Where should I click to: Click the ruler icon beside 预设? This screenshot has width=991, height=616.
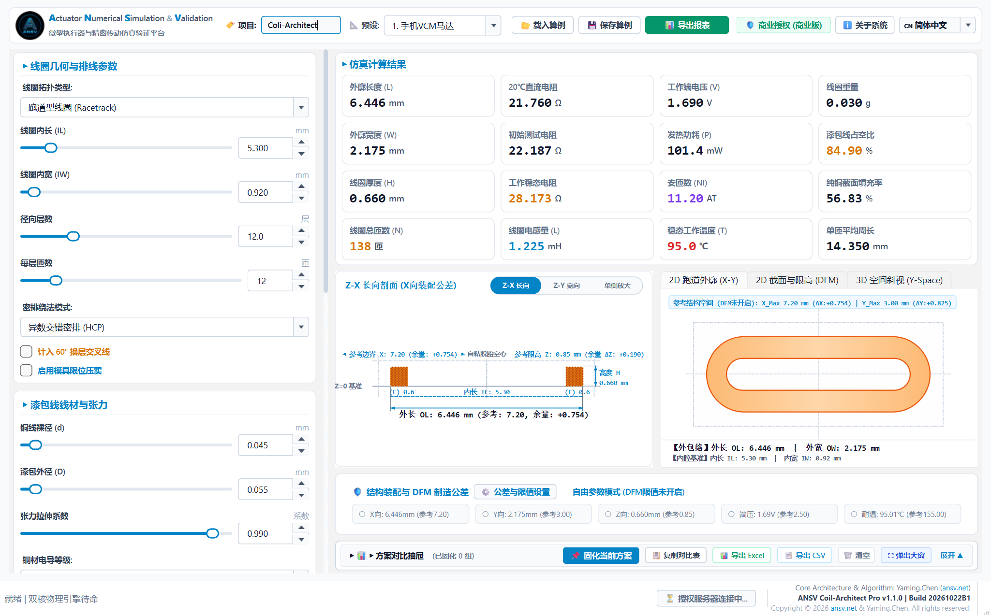tap(354, 25)
